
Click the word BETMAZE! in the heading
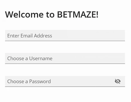pos(78,14)
